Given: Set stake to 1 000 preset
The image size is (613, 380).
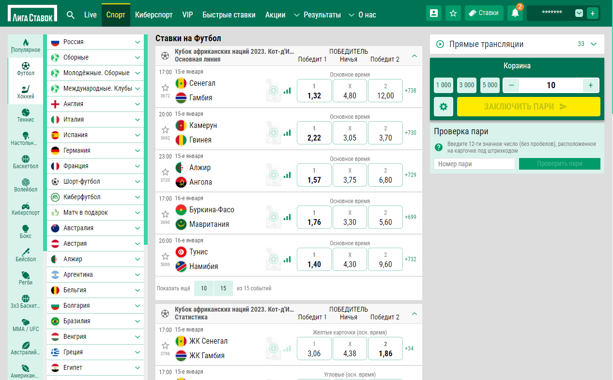Looking at the screenshot, I should (444, 85).
